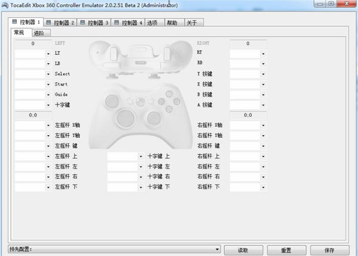Open the 十字键 左 dropdown

(126, 167)
